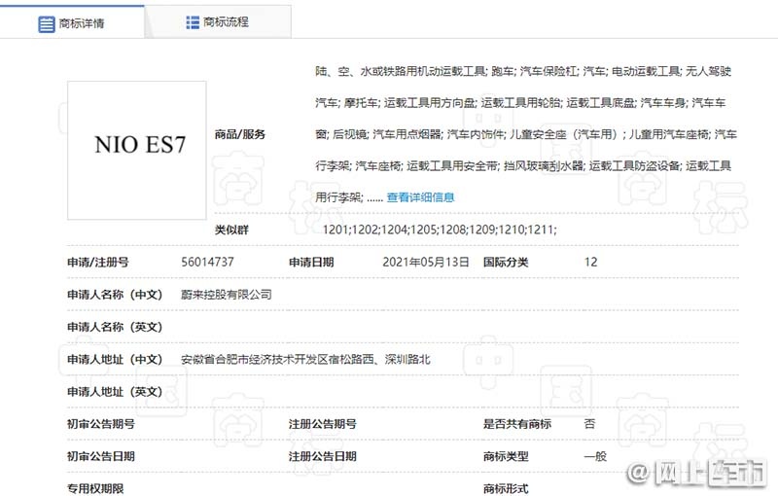The height and width of the screenshot is (496, 778).
Task: Click the 申请人地址（英文） label
Action: [115, 392]
